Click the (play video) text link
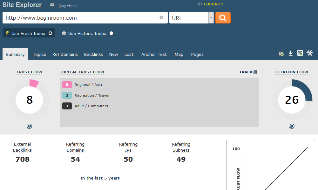This screenshot has width=318, height=190. 68,6
